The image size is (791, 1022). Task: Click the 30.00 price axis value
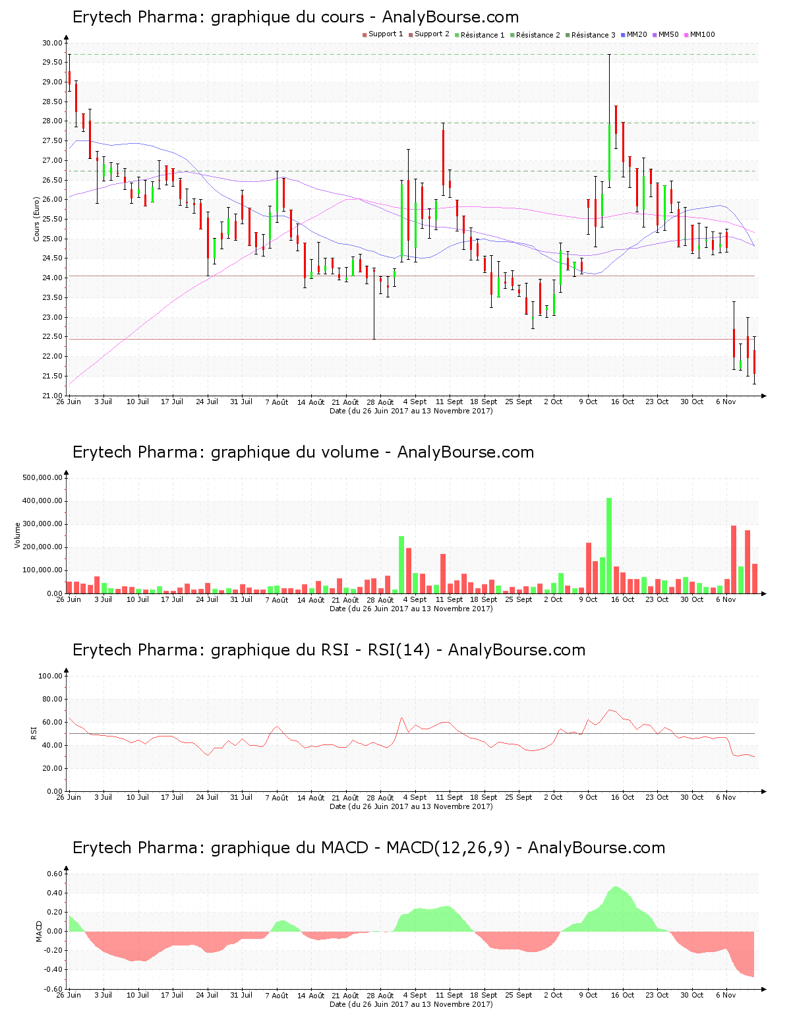[52, 43]
